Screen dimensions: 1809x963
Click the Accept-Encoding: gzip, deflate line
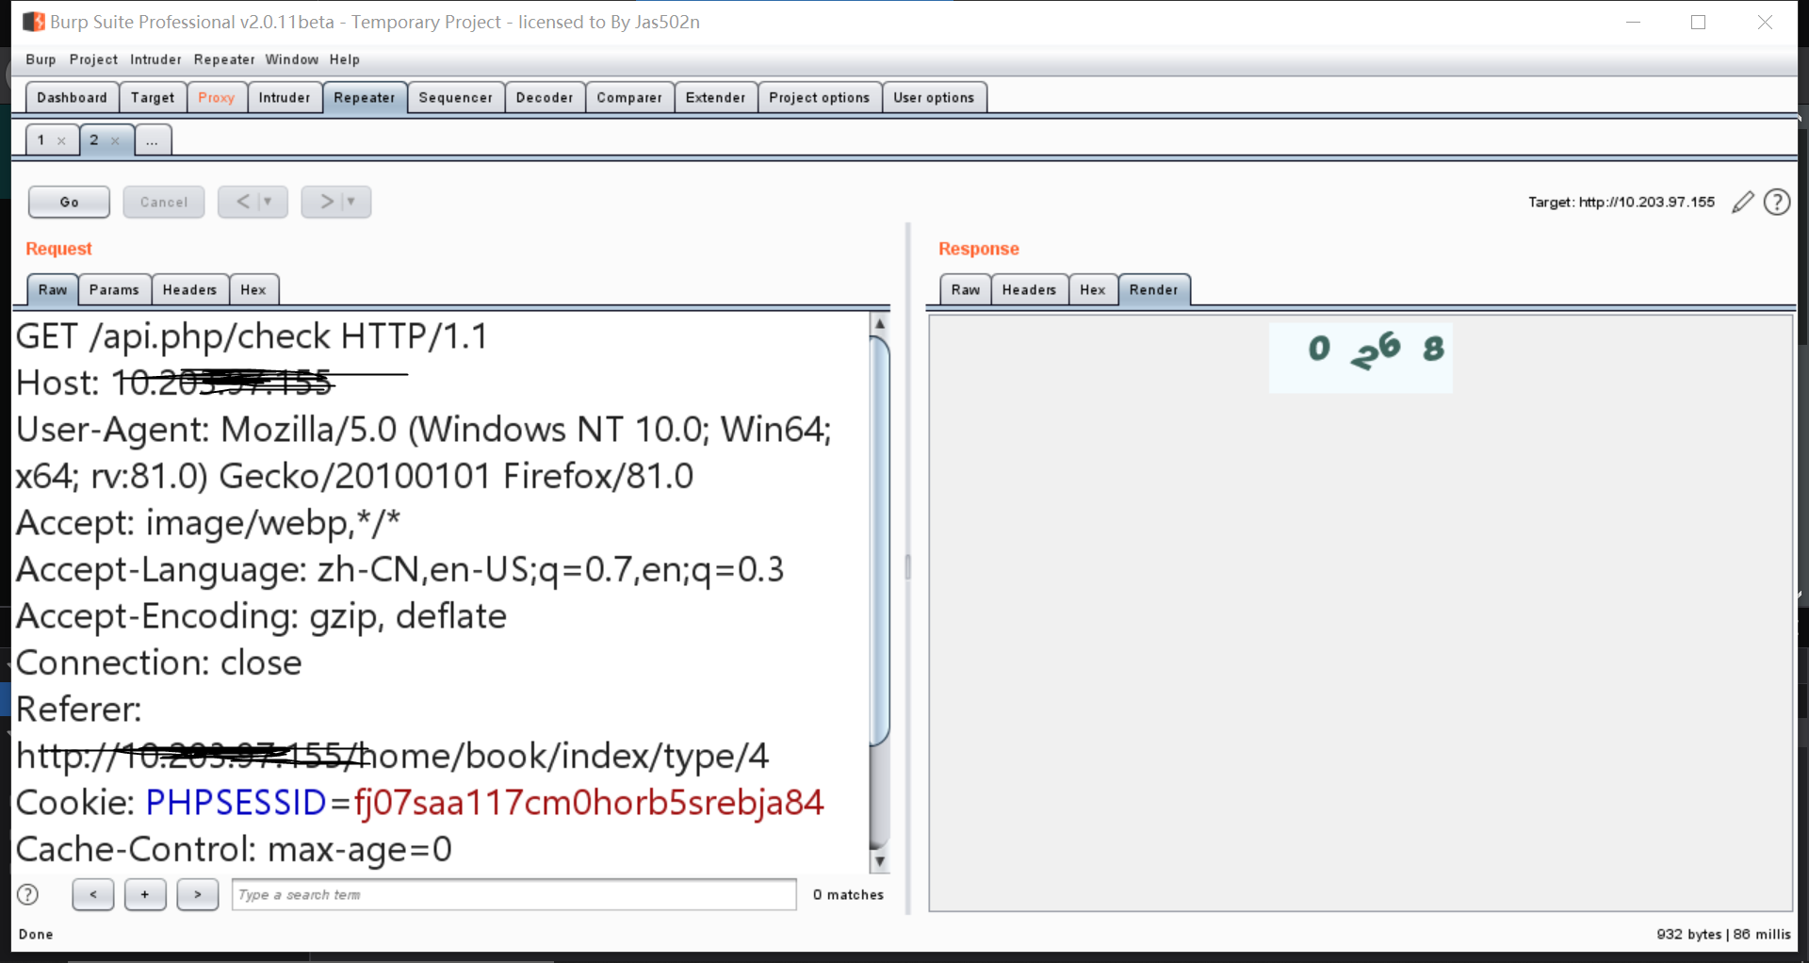tap(262, 616)
